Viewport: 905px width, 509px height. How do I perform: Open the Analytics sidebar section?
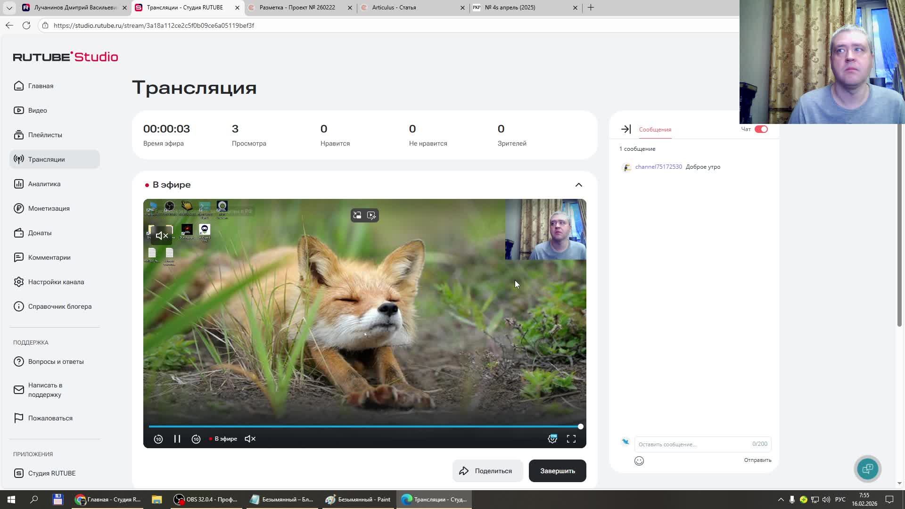click(44, 184)
